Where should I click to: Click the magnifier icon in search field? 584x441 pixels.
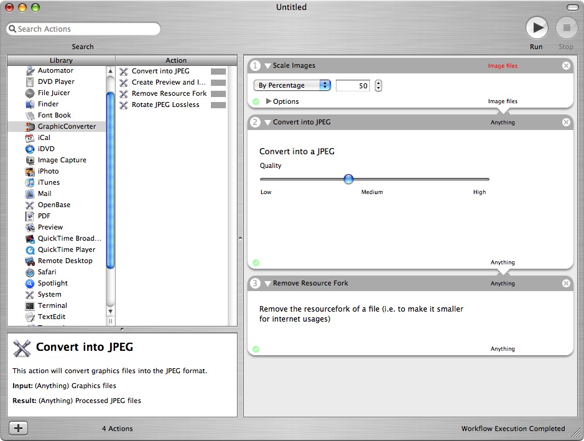[12, 29]
